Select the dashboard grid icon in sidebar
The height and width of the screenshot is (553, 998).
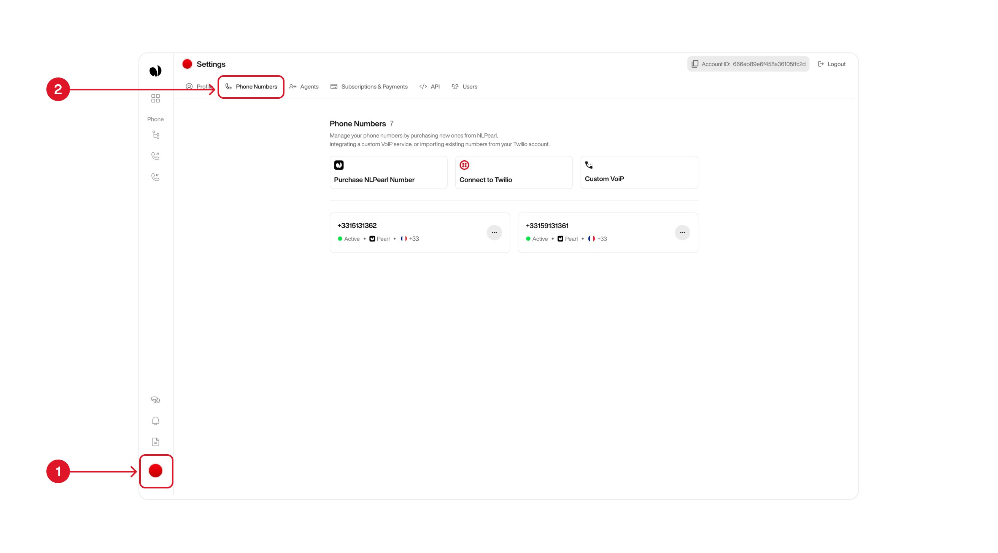(x=156, y=99)
